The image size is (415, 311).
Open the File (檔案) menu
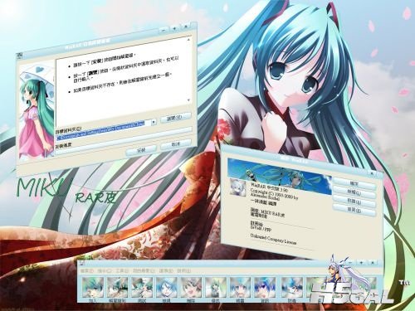[x=87, y=271]
